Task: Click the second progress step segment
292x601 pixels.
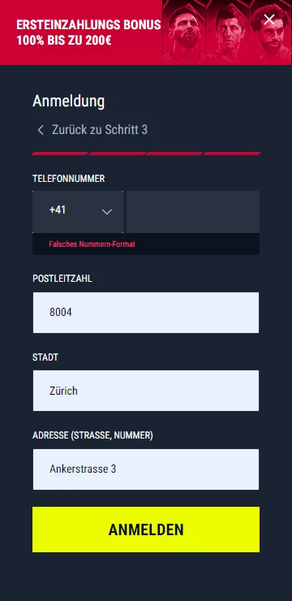Action: (117, 153)
